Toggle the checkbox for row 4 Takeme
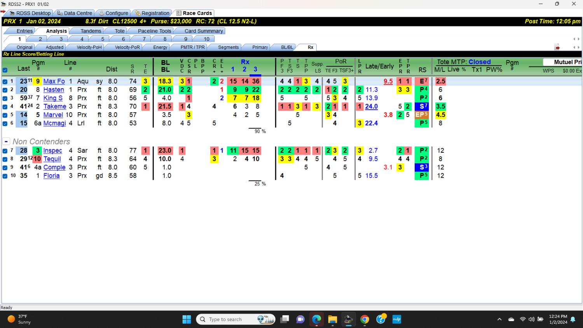Screen dimensions: 583x328 coord(5,106)
